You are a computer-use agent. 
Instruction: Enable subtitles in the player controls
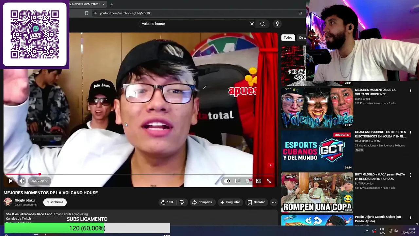[238, 181]
